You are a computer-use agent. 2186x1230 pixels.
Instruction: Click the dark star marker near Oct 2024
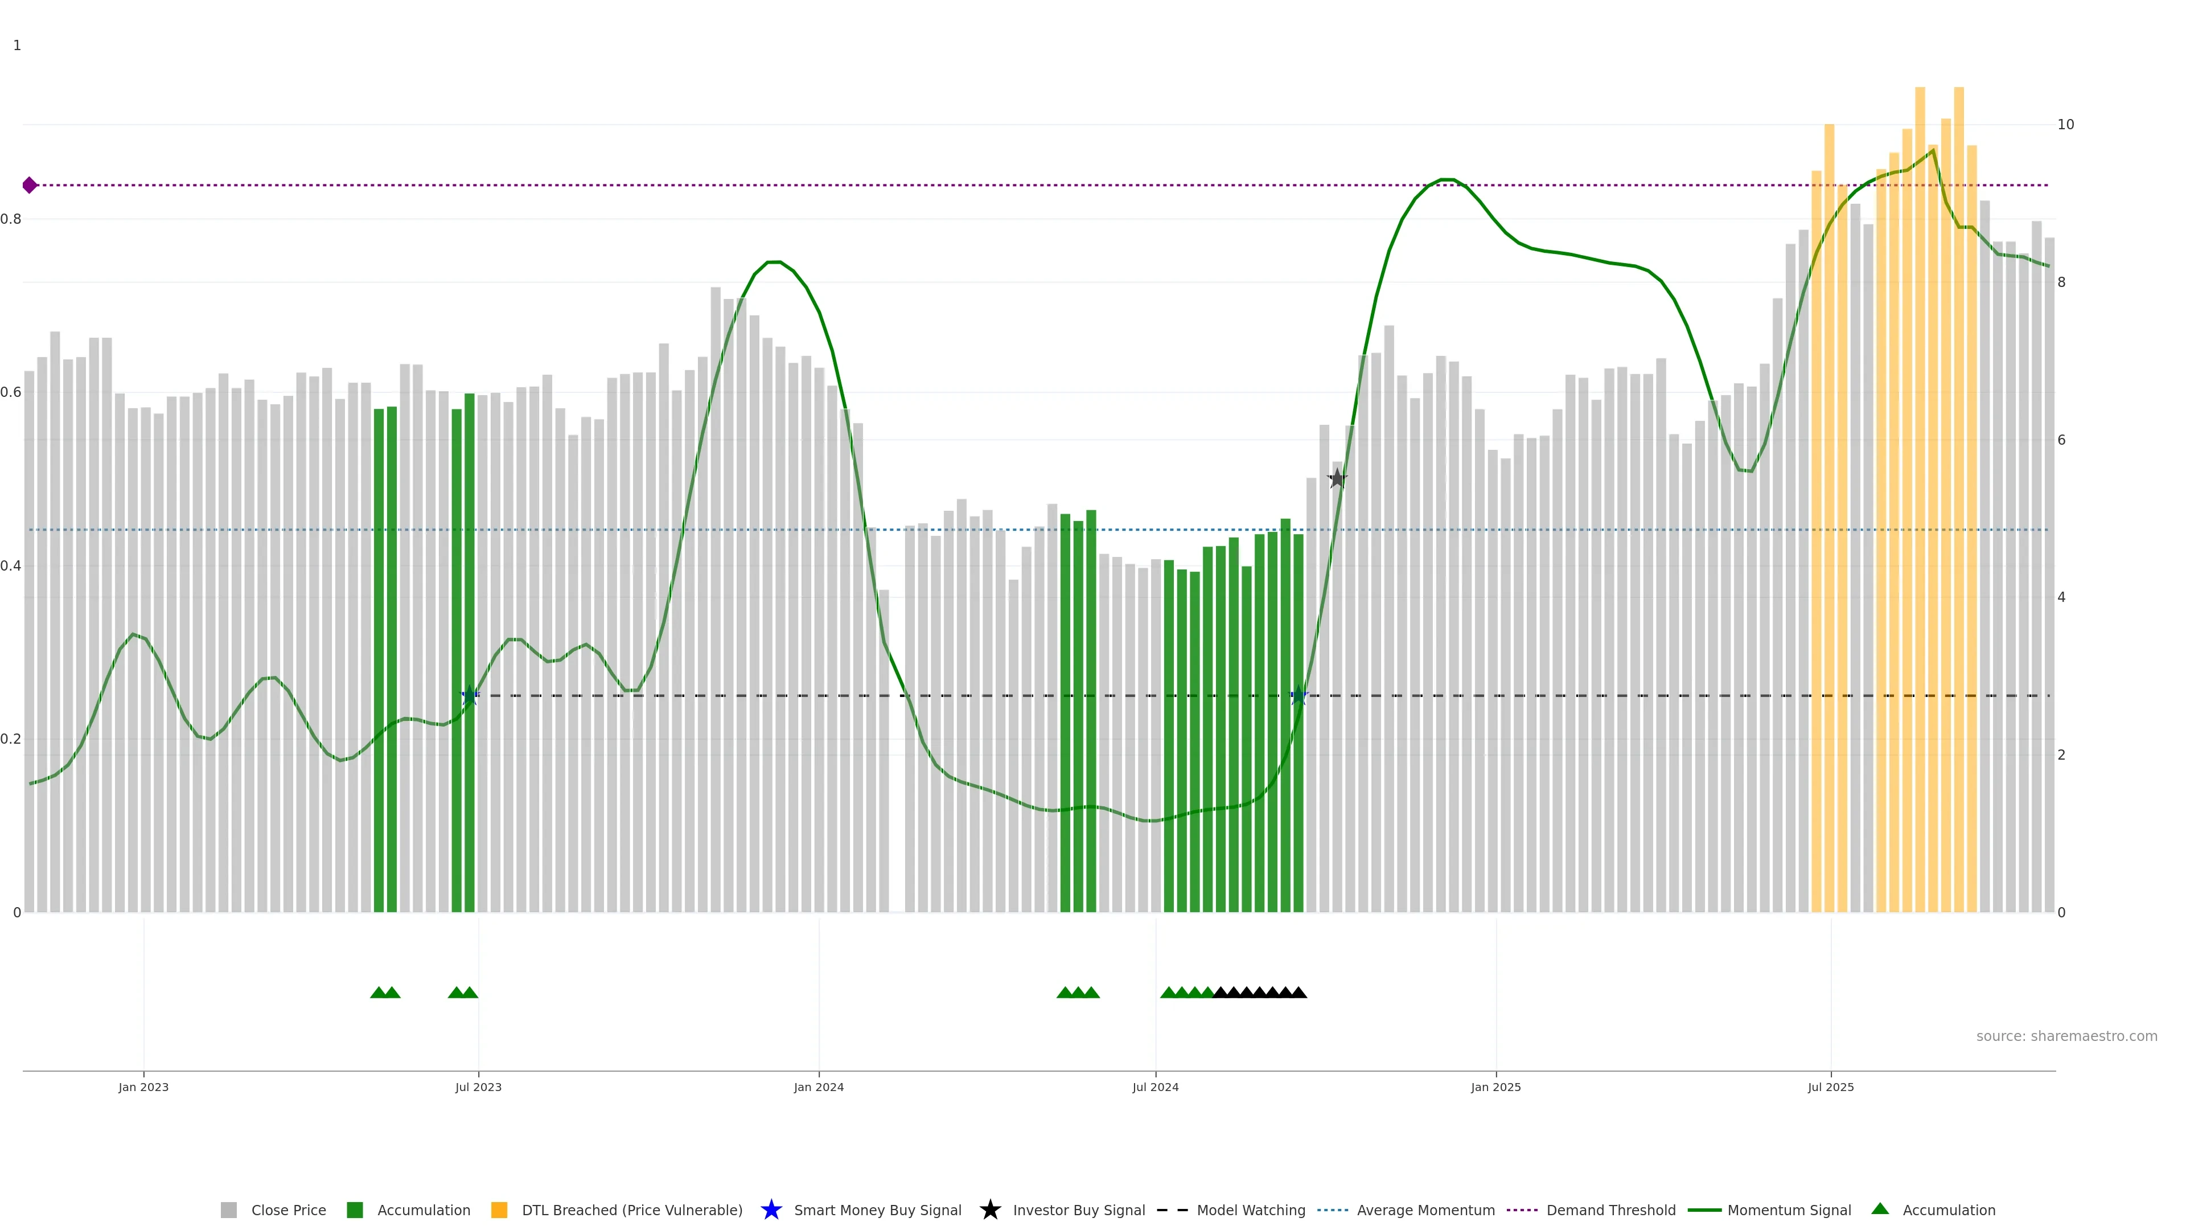coord(1337,479)
